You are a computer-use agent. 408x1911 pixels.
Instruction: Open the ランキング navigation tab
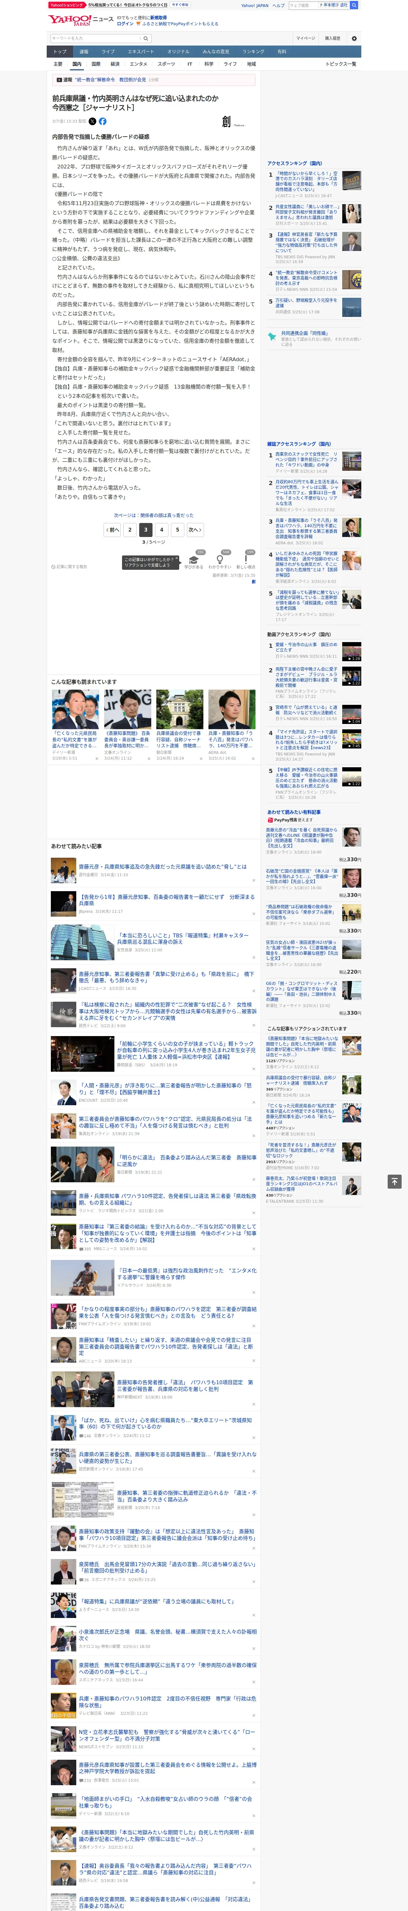point(253,52)
